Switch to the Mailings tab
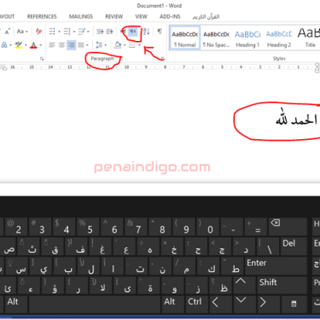 [81, 16]
